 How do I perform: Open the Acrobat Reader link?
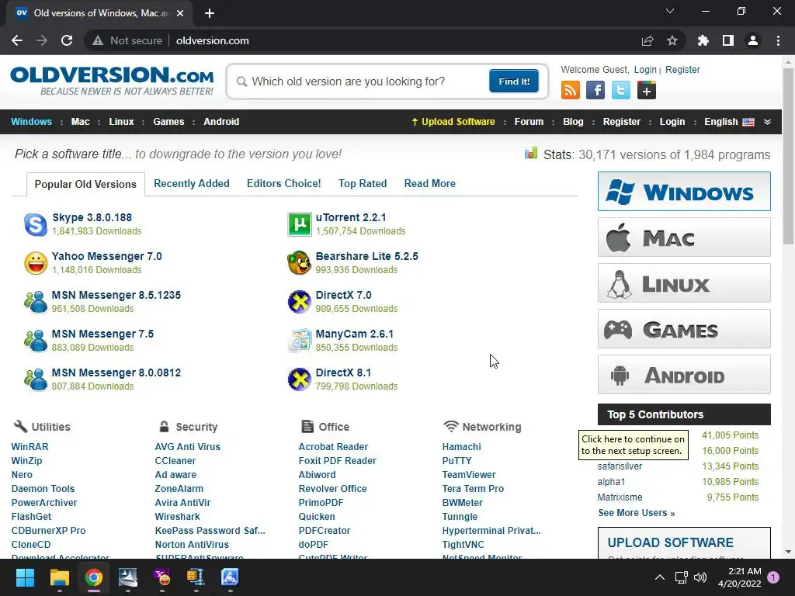(333, 446)
